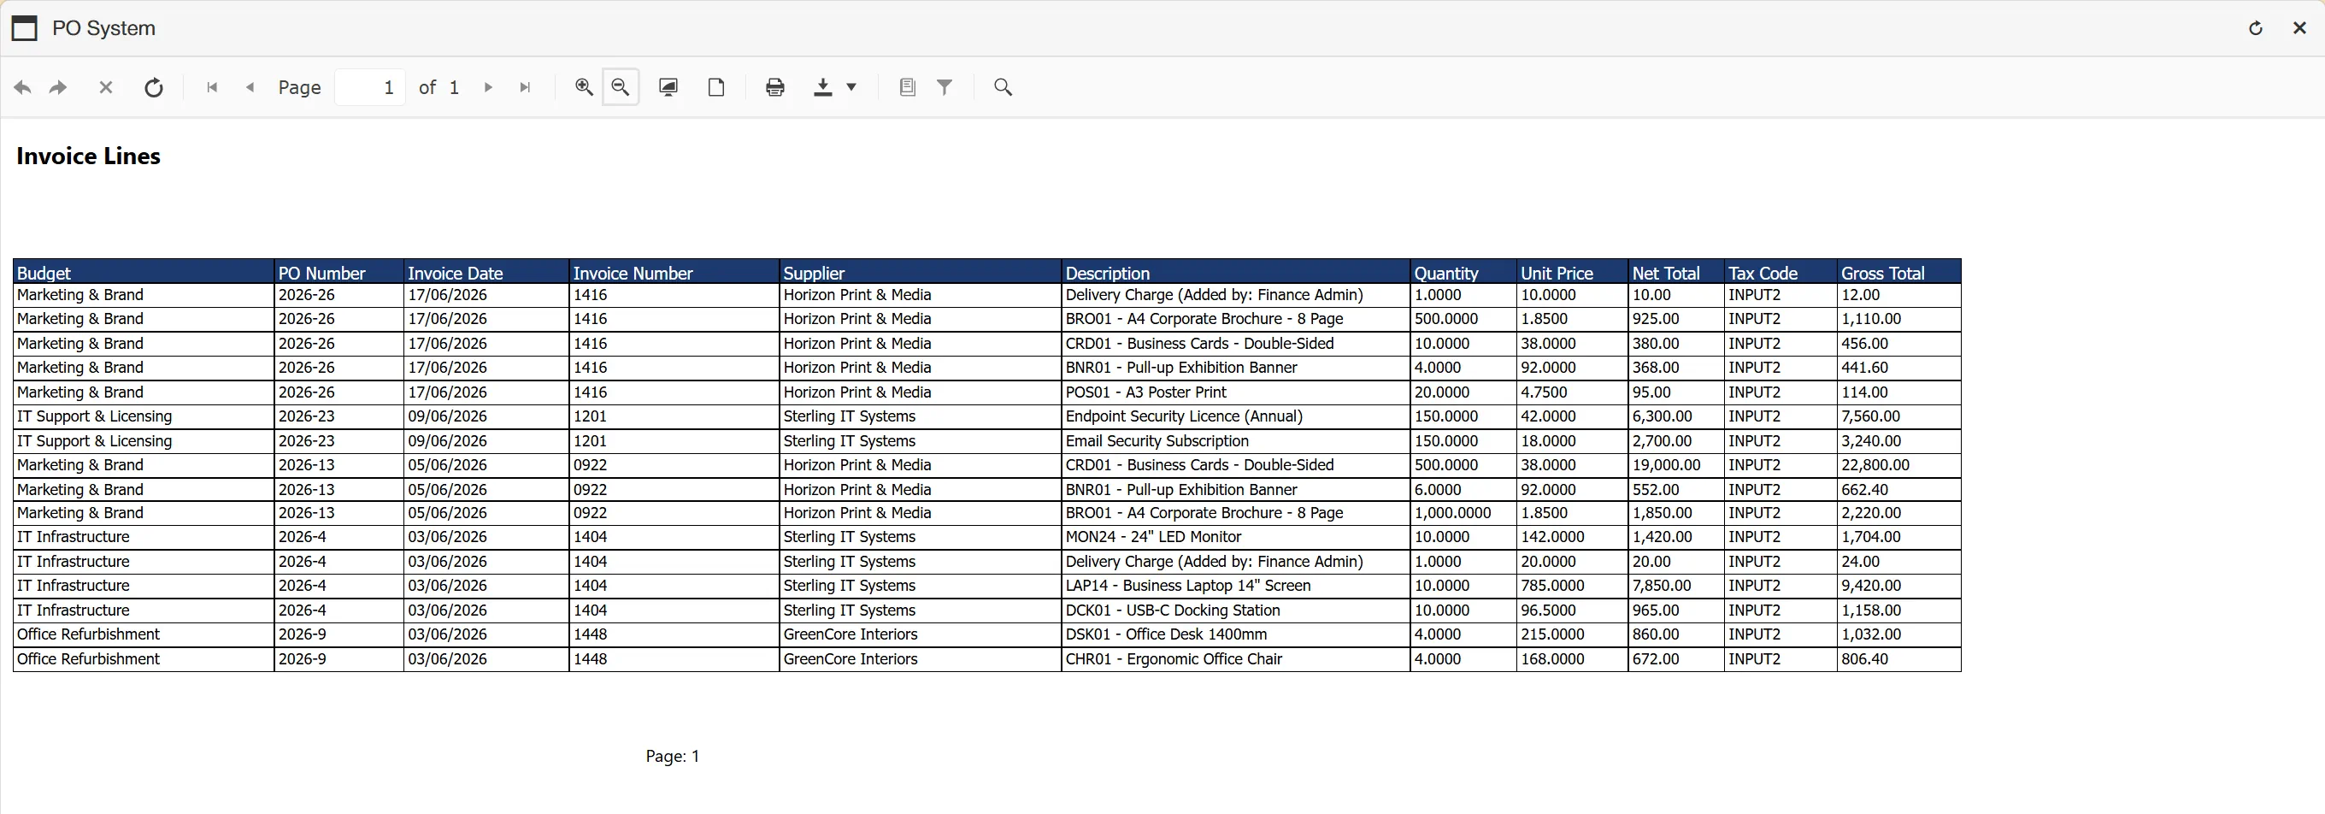The image size is (2325, 814).
Task: Click the Budget column header
Action: click(x=144, y=273)
